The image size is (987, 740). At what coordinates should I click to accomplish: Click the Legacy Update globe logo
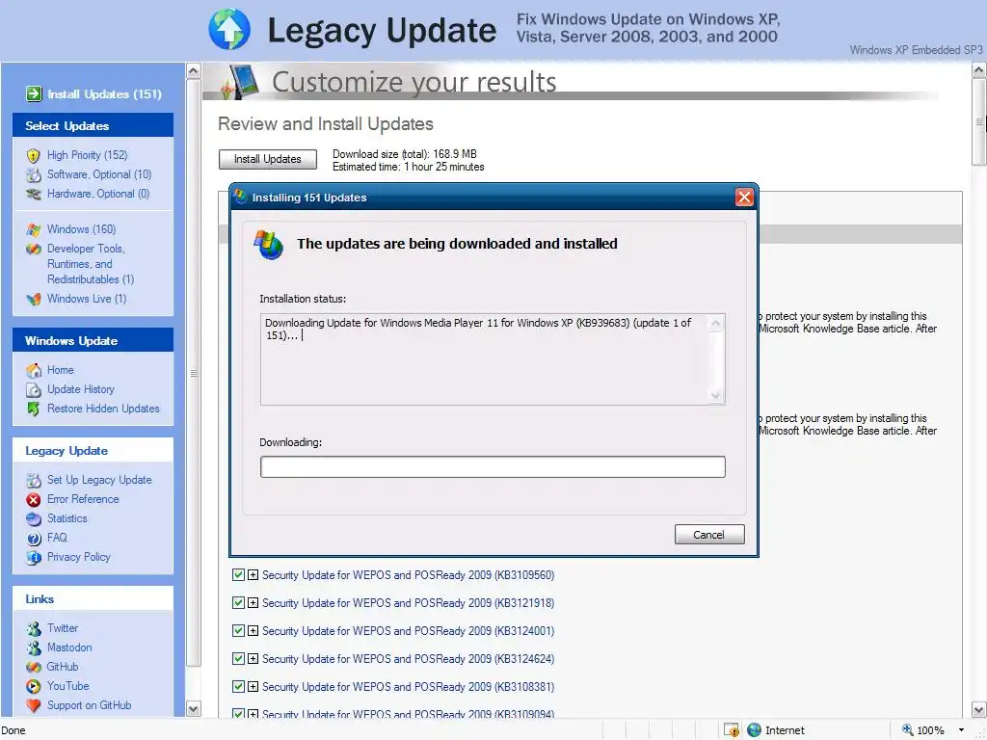229,29
